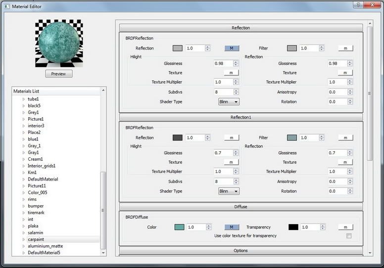Screen dimensions: 384x268
Task: Expand the tube1 material tree item
Action: click(x=24, y=99)
